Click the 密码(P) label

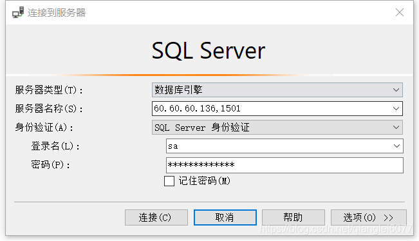click(50, 165)
